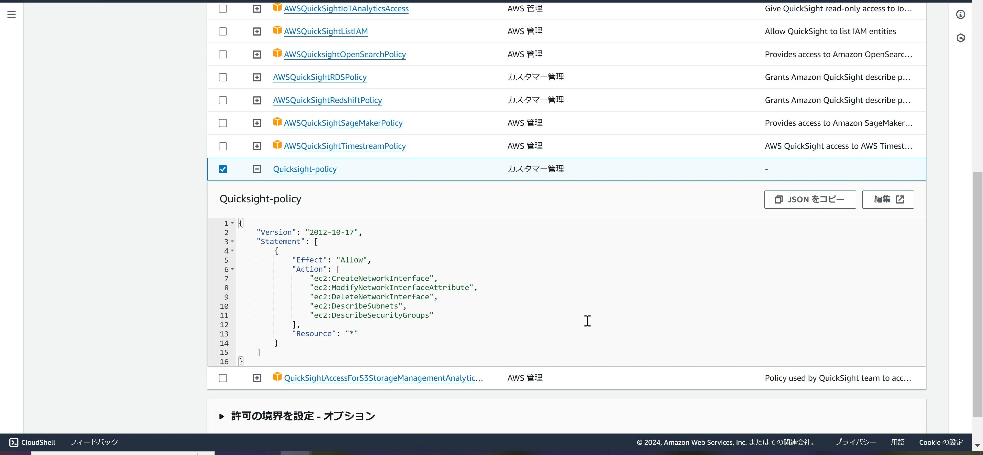Expand the AWSQuickSightTimestreamPolicy row

[x=257, y=146]
